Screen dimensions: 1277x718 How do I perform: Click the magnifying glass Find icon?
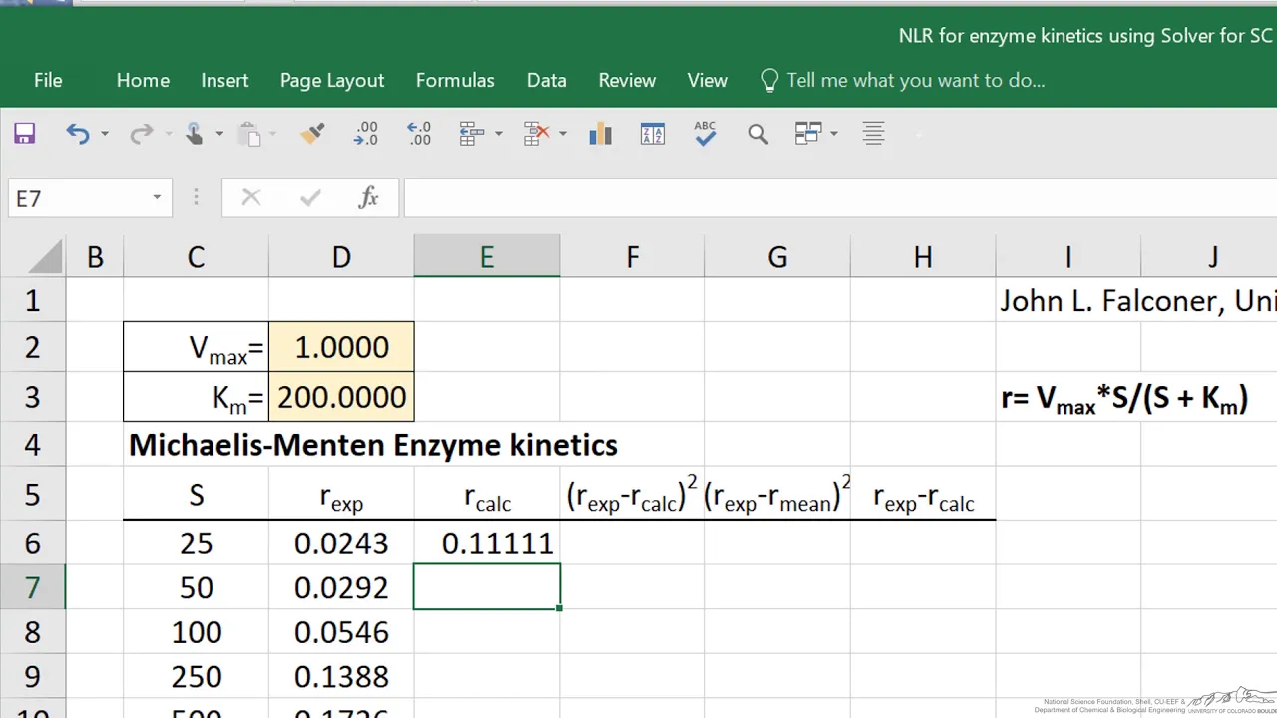(758, 134)
